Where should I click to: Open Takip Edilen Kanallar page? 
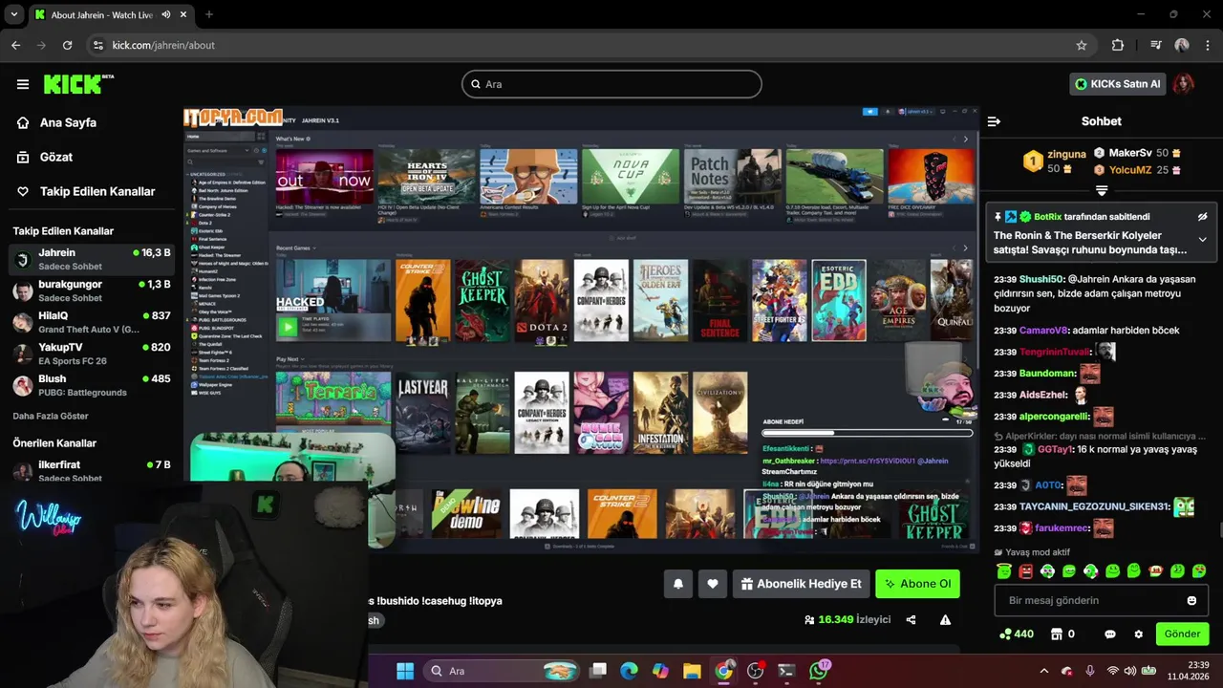[x=87, y=191]
